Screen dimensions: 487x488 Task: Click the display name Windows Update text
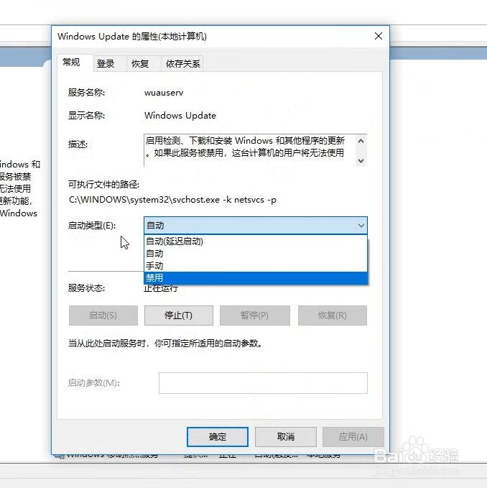click(x=180, y=116)
